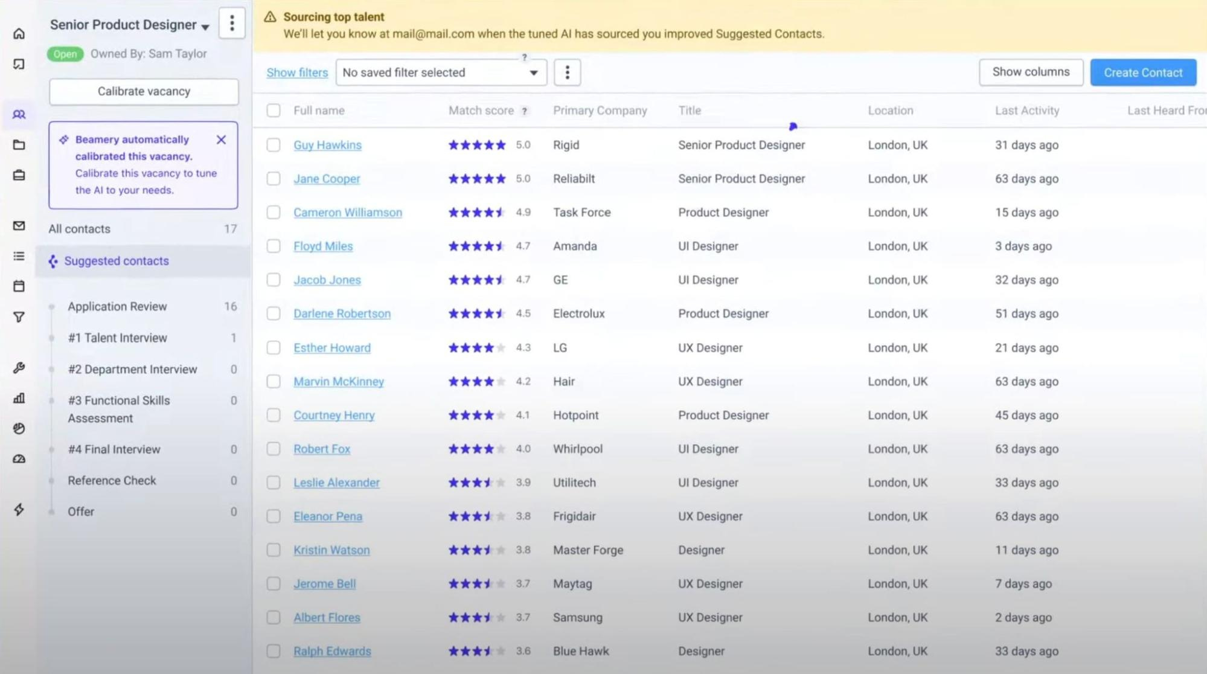Select the Filter funnel icon in the sidebar
This screenshot has width=1207, height=674.
pyautogui.click(x=19, y=316)
